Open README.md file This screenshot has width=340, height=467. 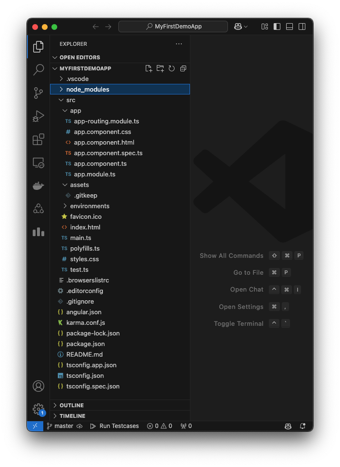tap(120, 354)
